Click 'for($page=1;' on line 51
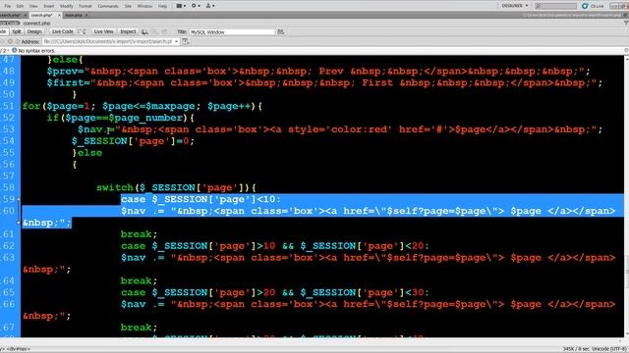The image size is (629, 353). [x=59, y=106]
